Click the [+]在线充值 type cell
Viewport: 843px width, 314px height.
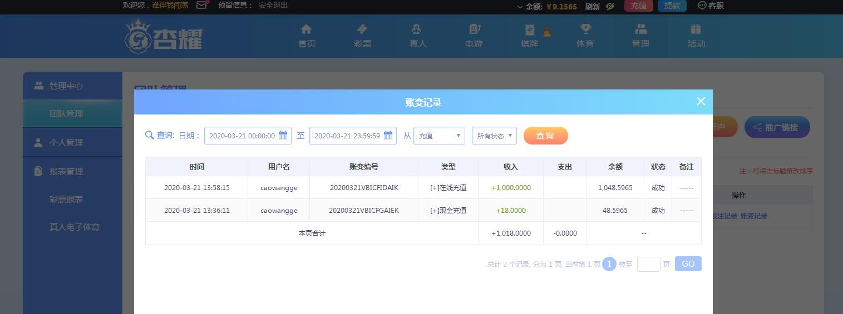[448, 188]
